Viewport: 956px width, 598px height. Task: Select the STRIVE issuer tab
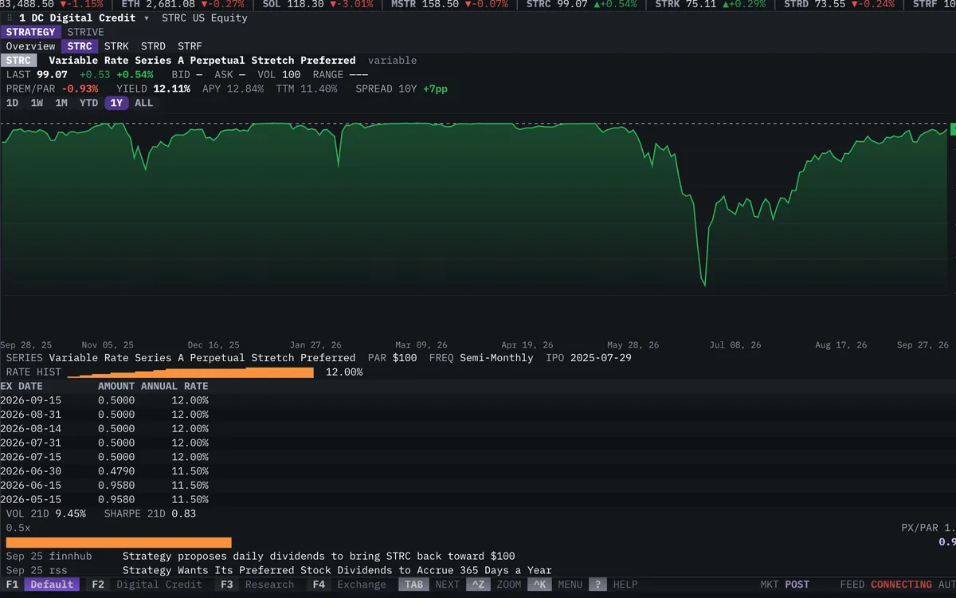[x=85, y=32]
